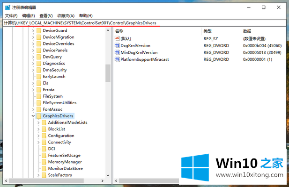Select the FileSystemUtilities key
Image resolution: width=289 pixels, height=187 pixels.
click(59, 103)
